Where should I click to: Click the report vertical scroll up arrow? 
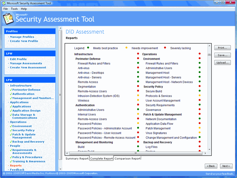(209, 45)
